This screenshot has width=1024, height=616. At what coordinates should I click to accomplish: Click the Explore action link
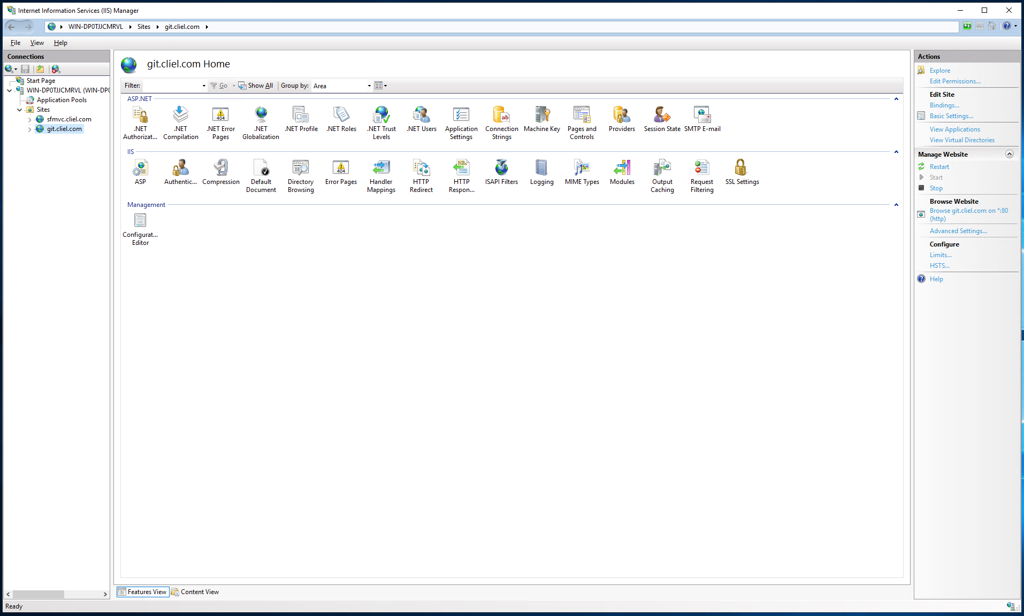[x=939, y=71]
